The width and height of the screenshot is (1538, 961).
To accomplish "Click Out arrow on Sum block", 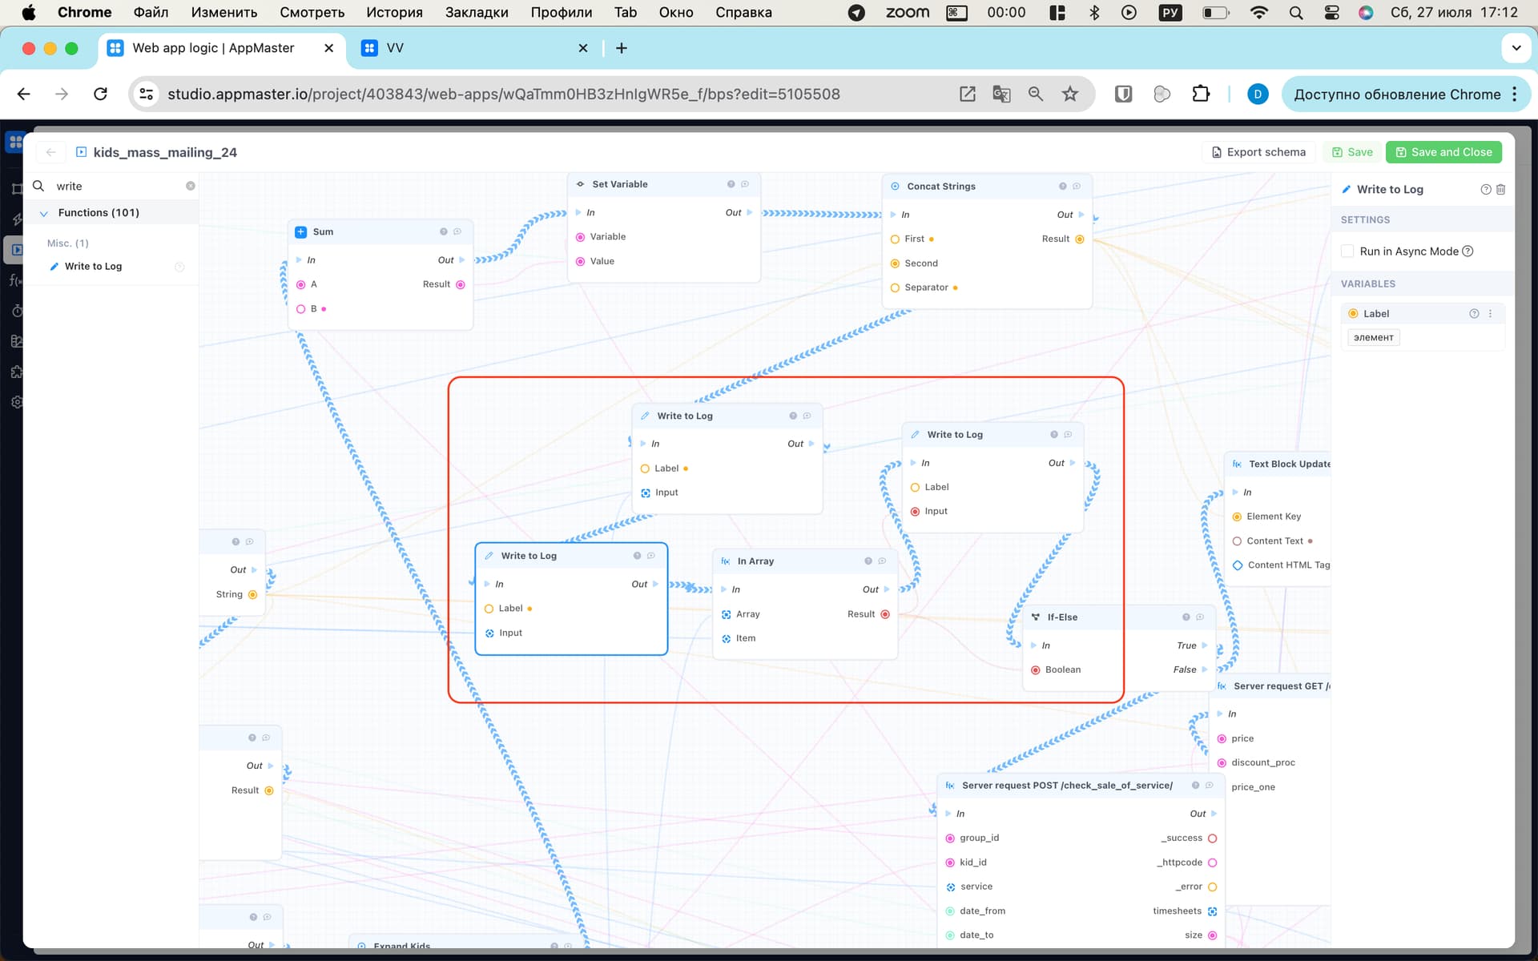I will (x=461, y=260).
